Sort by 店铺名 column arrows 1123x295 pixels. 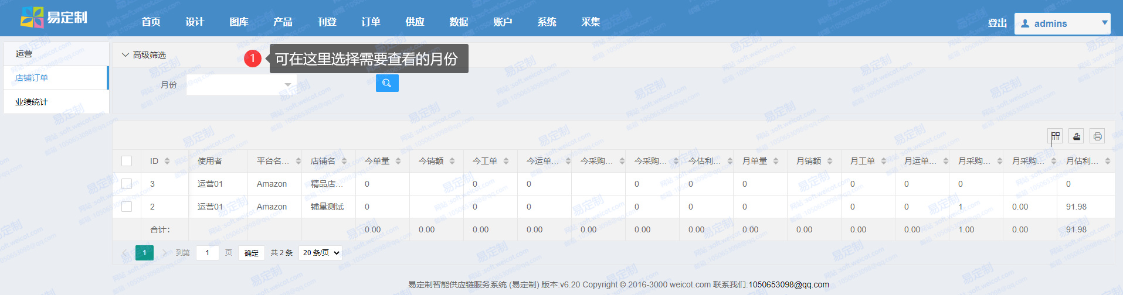tap(344, 161)
